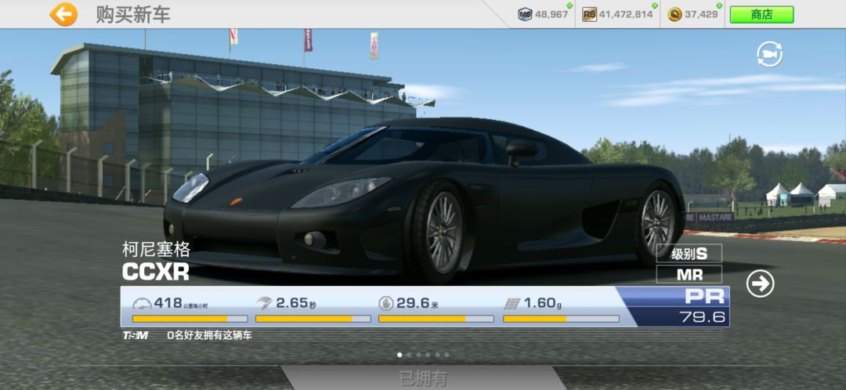Add more gold coins via plus icon
Screen dimensions: 846x390
[721, 6]
